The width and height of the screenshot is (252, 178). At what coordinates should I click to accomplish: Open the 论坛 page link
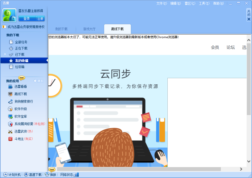pyautogui.click(x=231, y=47)
